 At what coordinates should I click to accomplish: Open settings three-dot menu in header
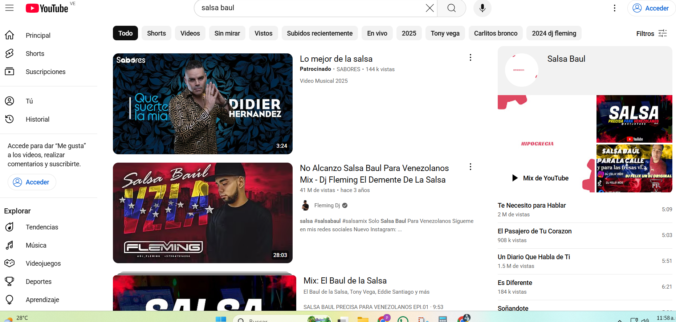[614, 8]
